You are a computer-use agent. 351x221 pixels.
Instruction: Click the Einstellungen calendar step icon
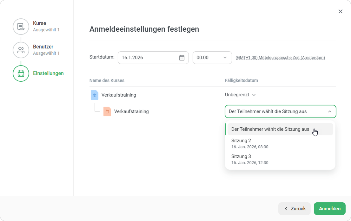point(21,73)
